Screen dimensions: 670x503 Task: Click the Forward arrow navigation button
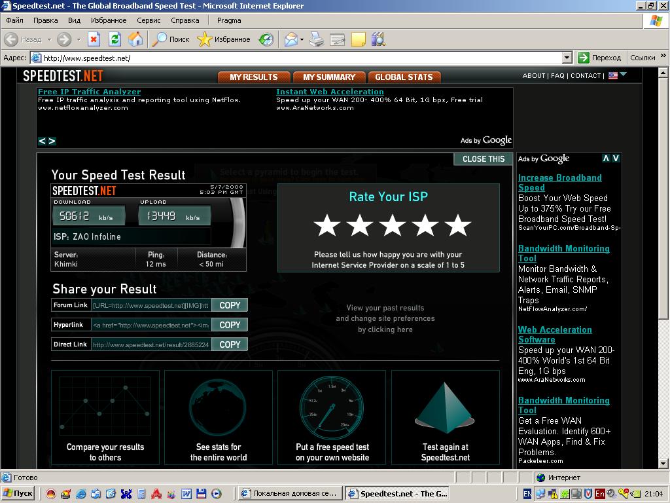pos(64,39)
